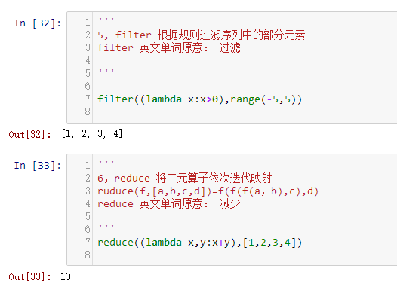Click the Out[33] output prompt
The height and width of the screenshot is (290, 397).
29,277
